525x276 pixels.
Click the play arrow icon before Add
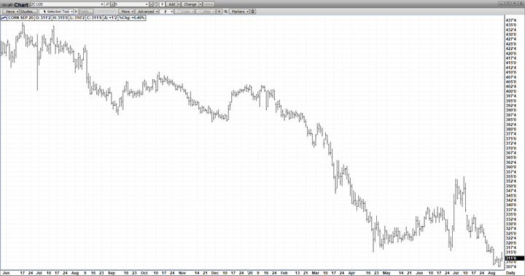coord(162,4)
